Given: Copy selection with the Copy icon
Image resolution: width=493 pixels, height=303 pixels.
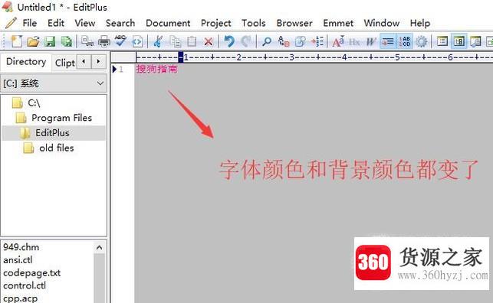Looking at the screenshot, I should click(175, 41).
